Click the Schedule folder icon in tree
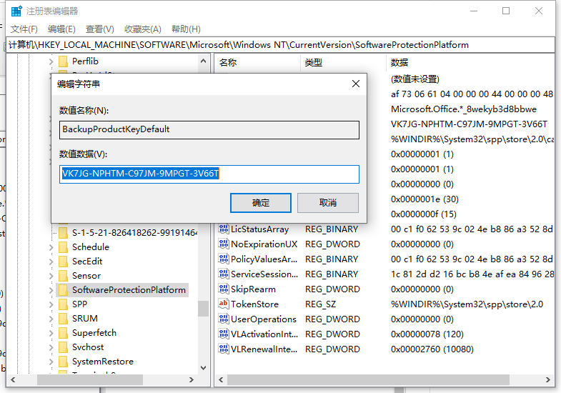This screenshot has height=393, width=561. pos(63,247)
